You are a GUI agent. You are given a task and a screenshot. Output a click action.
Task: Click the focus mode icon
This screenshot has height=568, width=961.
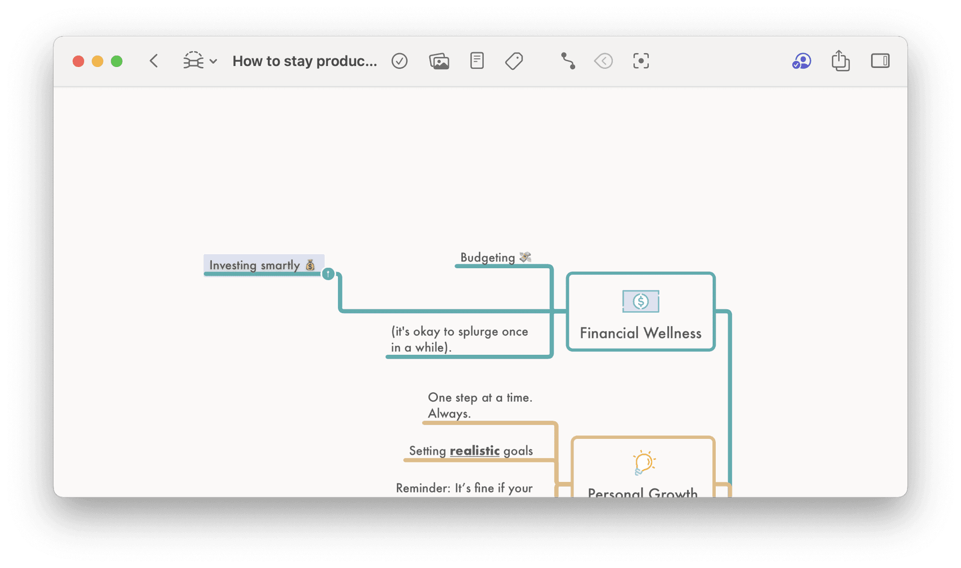(641, 61)
